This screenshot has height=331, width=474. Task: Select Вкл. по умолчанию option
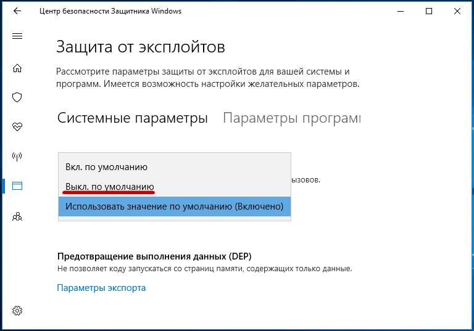[175, 167]
